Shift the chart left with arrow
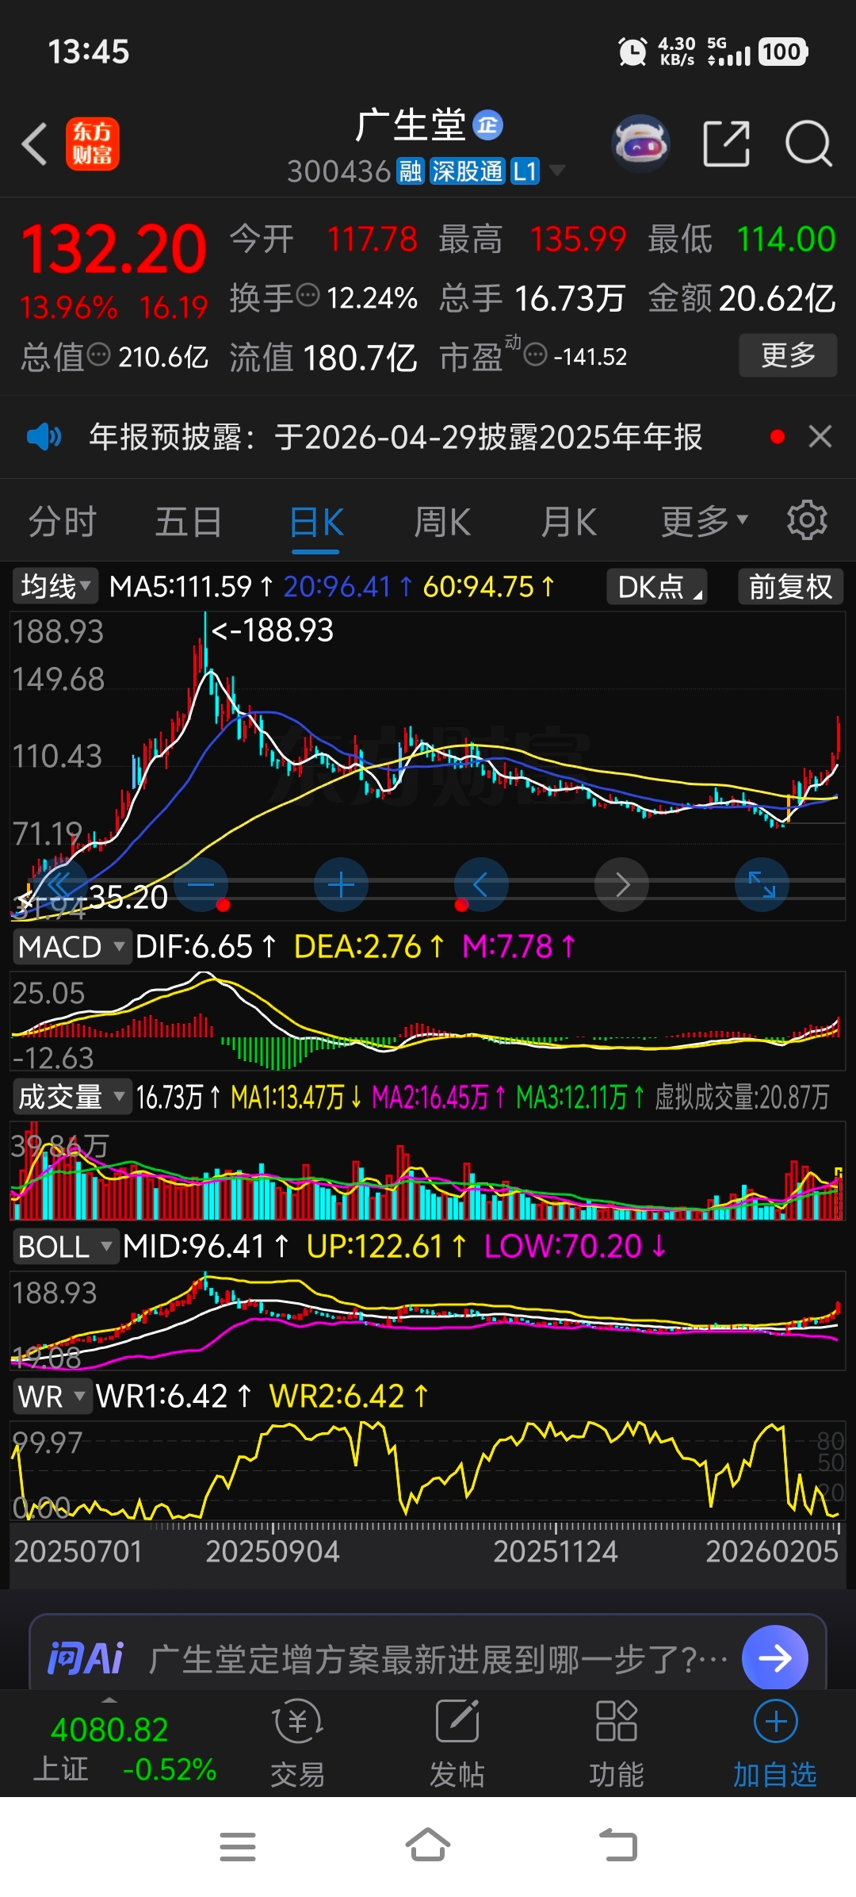 click(x=480, y=884)
